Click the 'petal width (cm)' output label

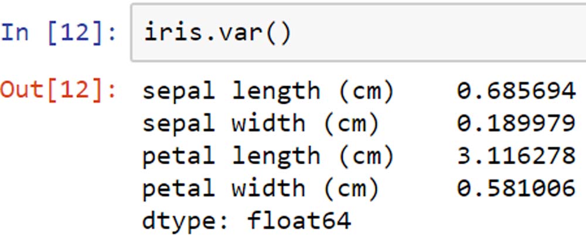(261, 188)
